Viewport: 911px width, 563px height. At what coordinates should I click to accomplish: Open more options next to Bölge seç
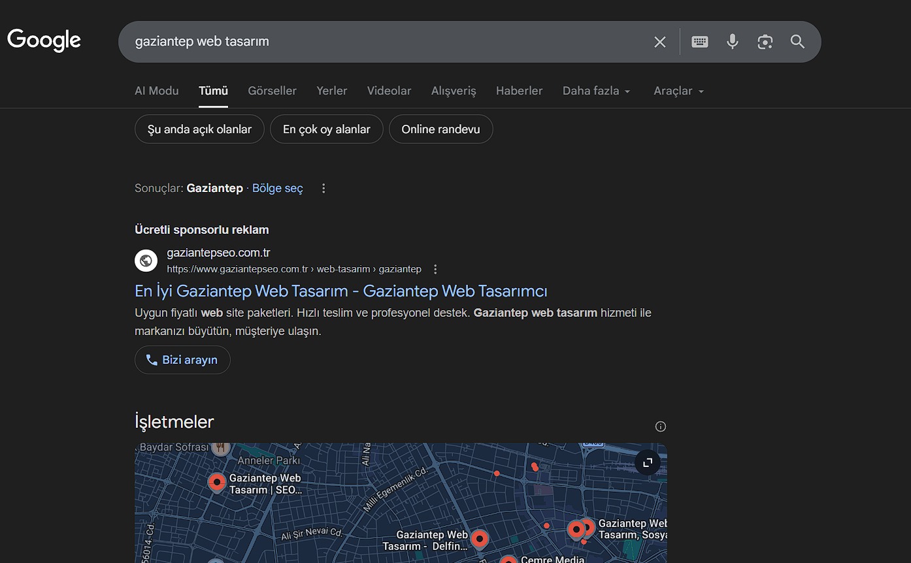tap(323, 188)
